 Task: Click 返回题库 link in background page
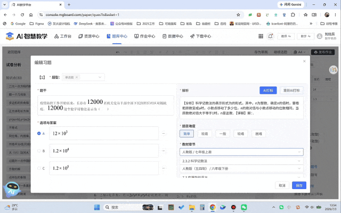14,52
